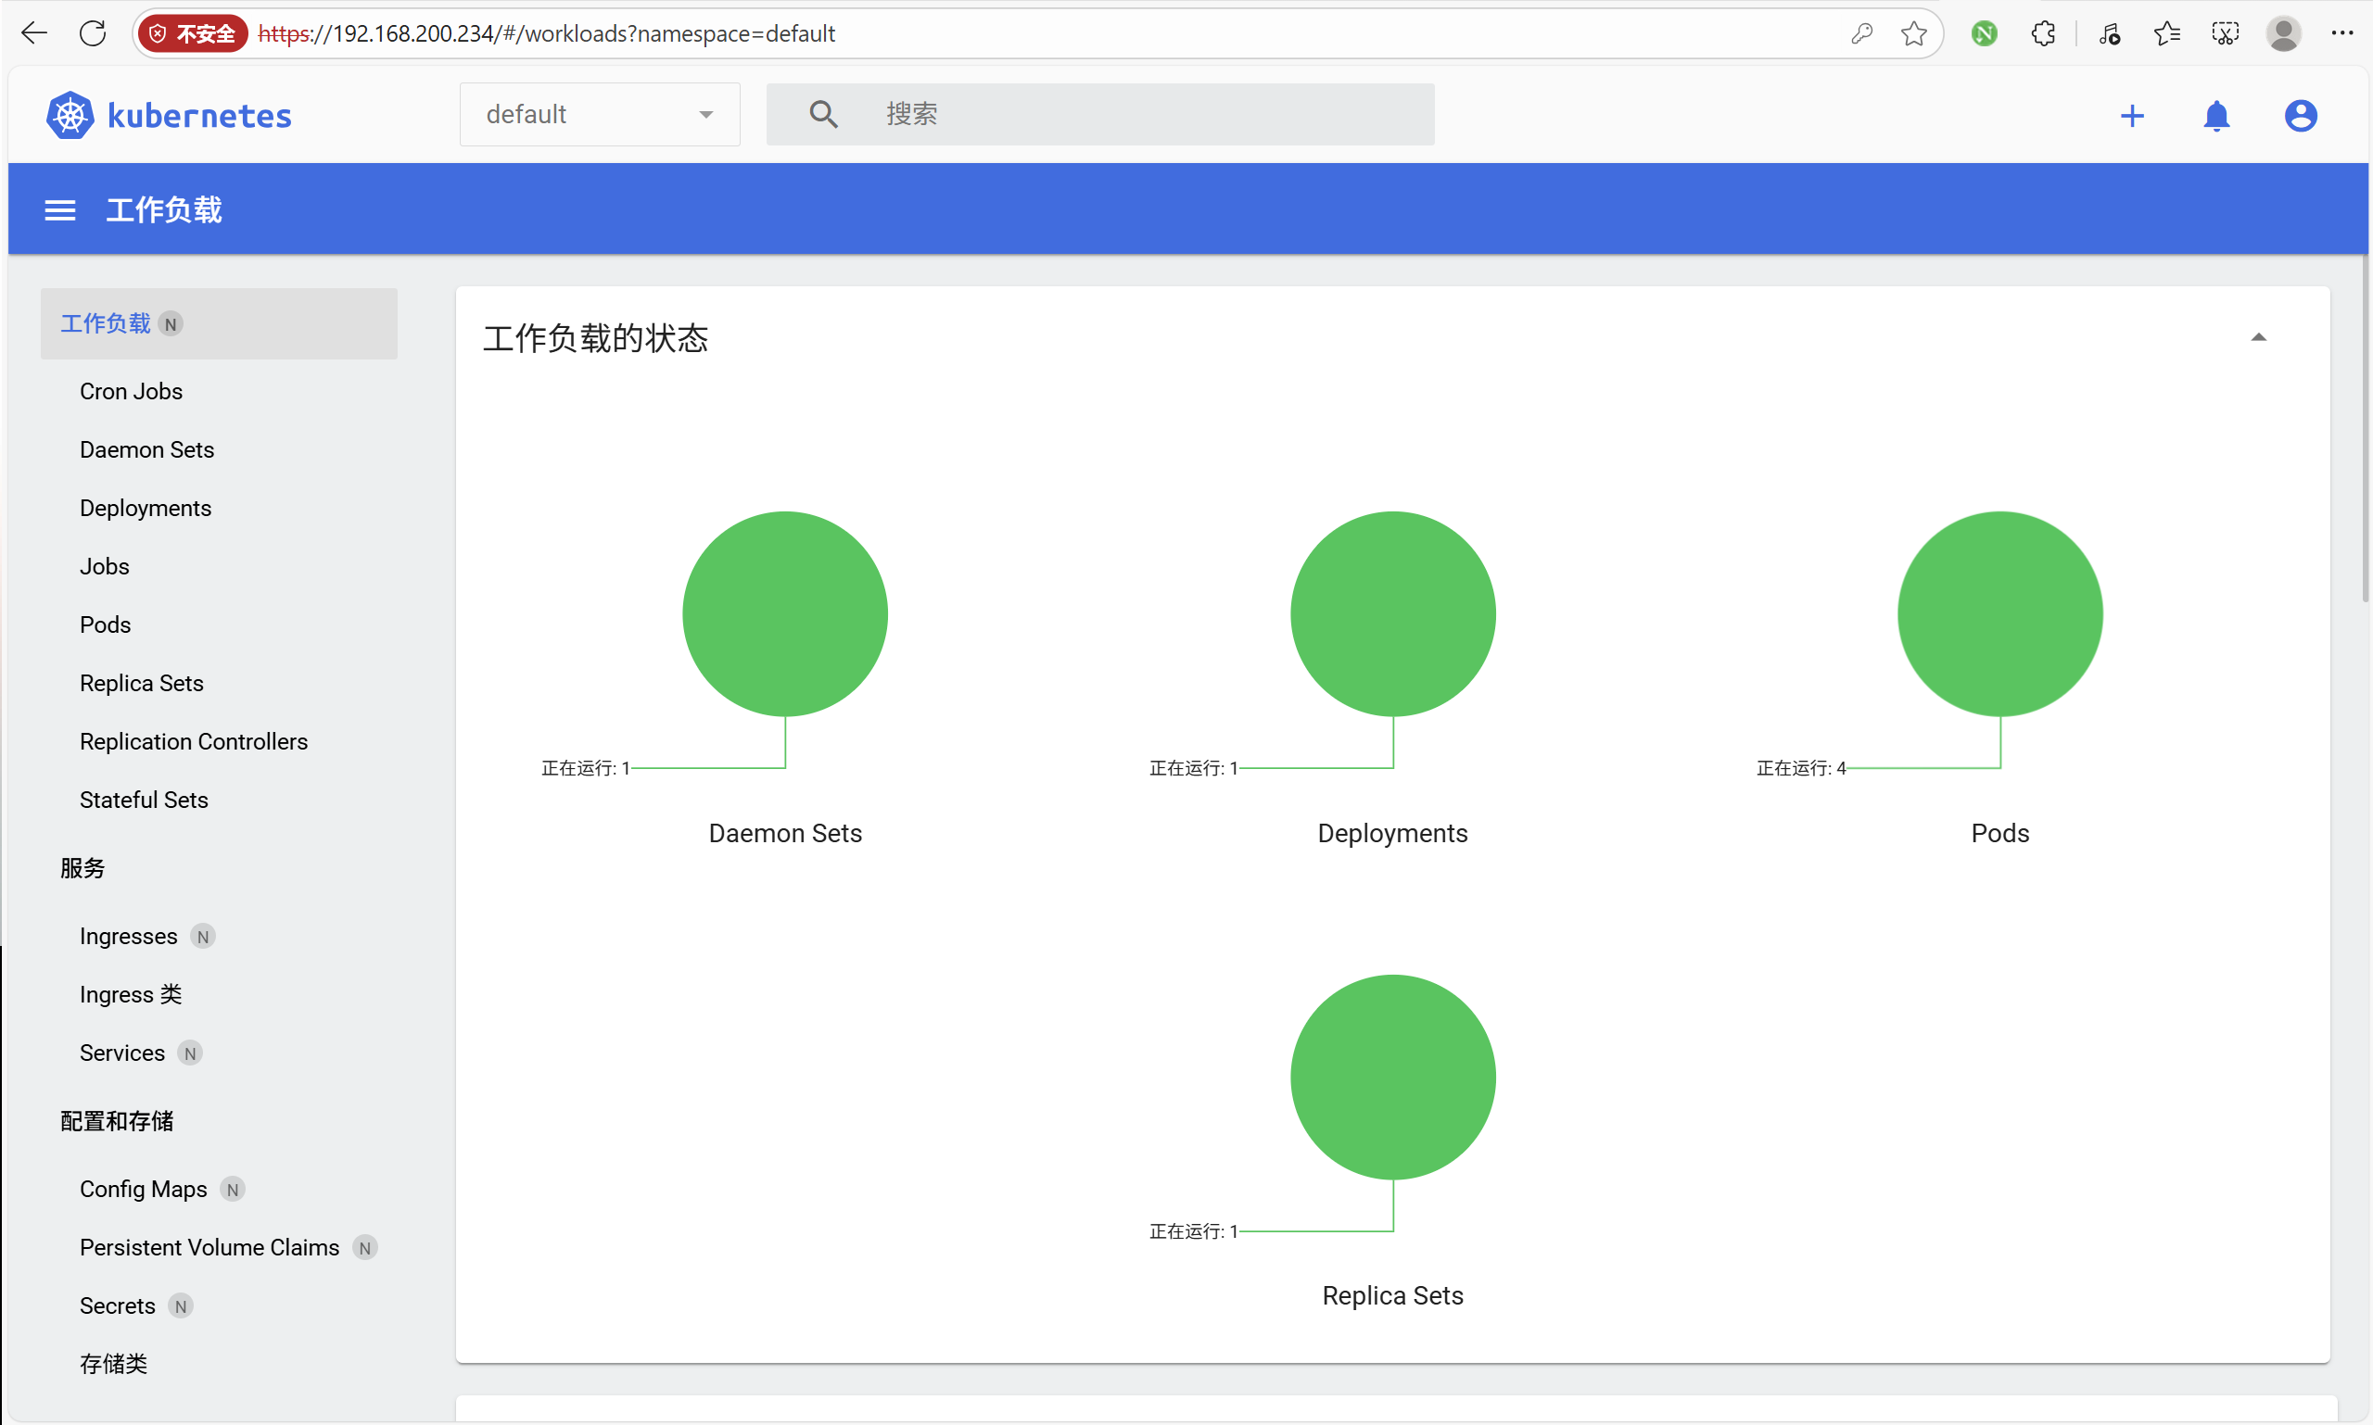Open browser settings ellipsis menu

[x=2341, y=33]
